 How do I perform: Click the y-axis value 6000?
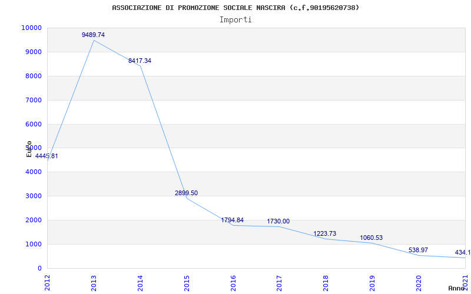tap(33, 124)
